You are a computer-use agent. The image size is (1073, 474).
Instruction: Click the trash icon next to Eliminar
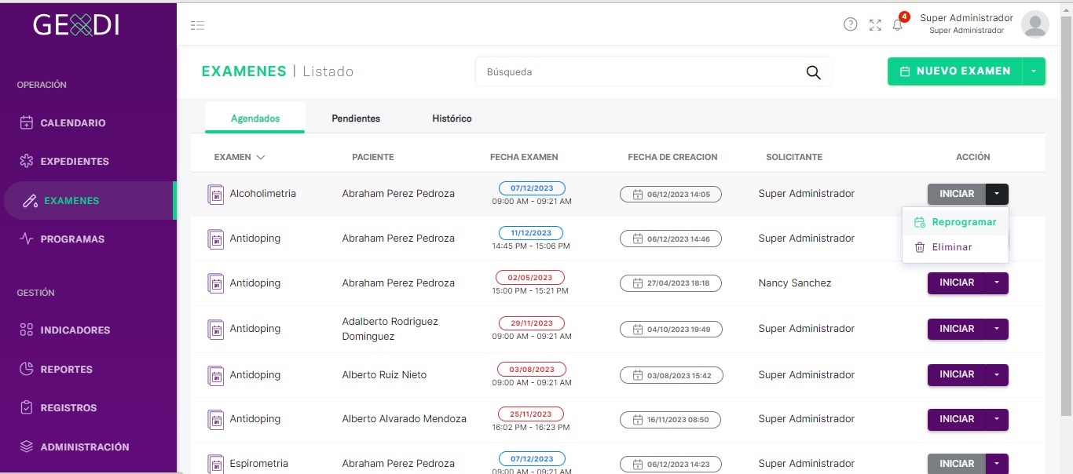coord(920,247)
